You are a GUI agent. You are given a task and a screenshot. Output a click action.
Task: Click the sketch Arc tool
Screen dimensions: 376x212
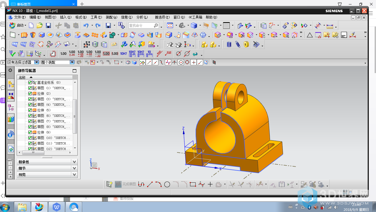pyautogui.click(x=158, y=184)
